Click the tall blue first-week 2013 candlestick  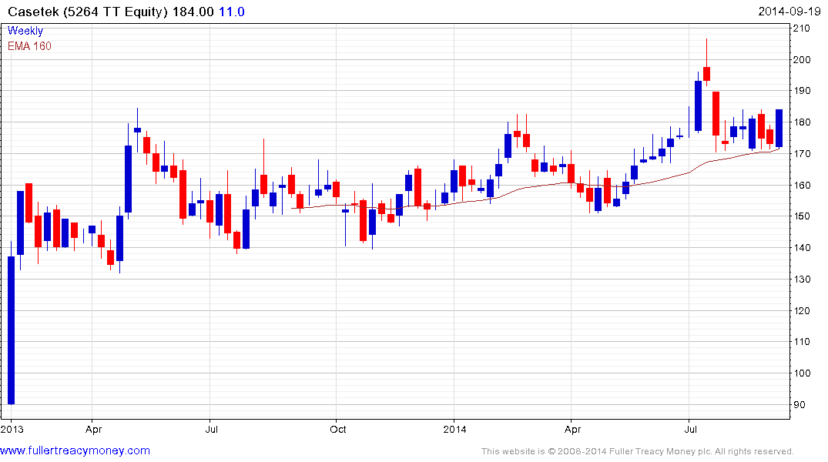click(x=12, y=330)
